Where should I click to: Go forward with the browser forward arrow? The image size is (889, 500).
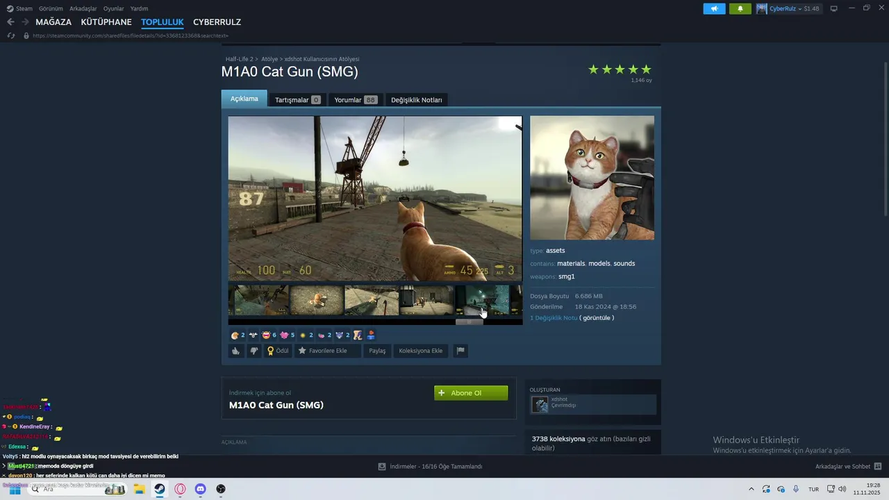click(x=25, y=22)
